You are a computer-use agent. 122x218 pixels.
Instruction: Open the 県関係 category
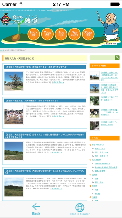(95, 186)
